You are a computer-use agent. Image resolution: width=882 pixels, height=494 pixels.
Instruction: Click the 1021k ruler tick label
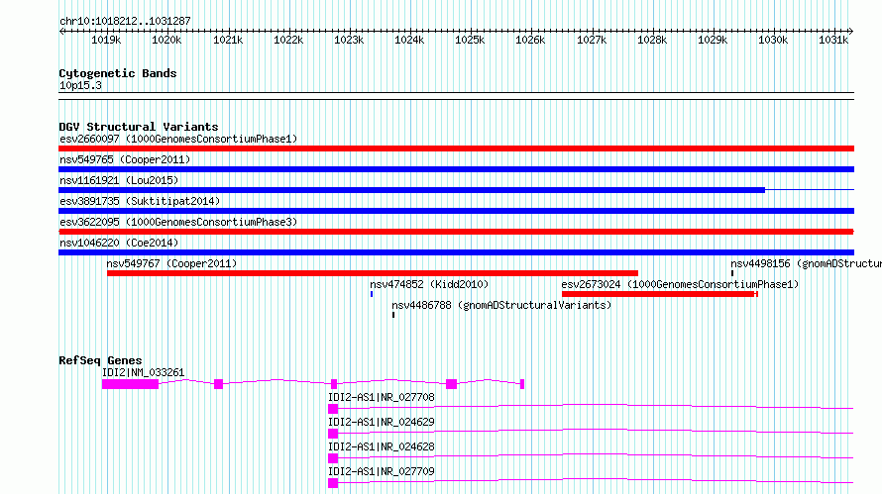(228, 40)
